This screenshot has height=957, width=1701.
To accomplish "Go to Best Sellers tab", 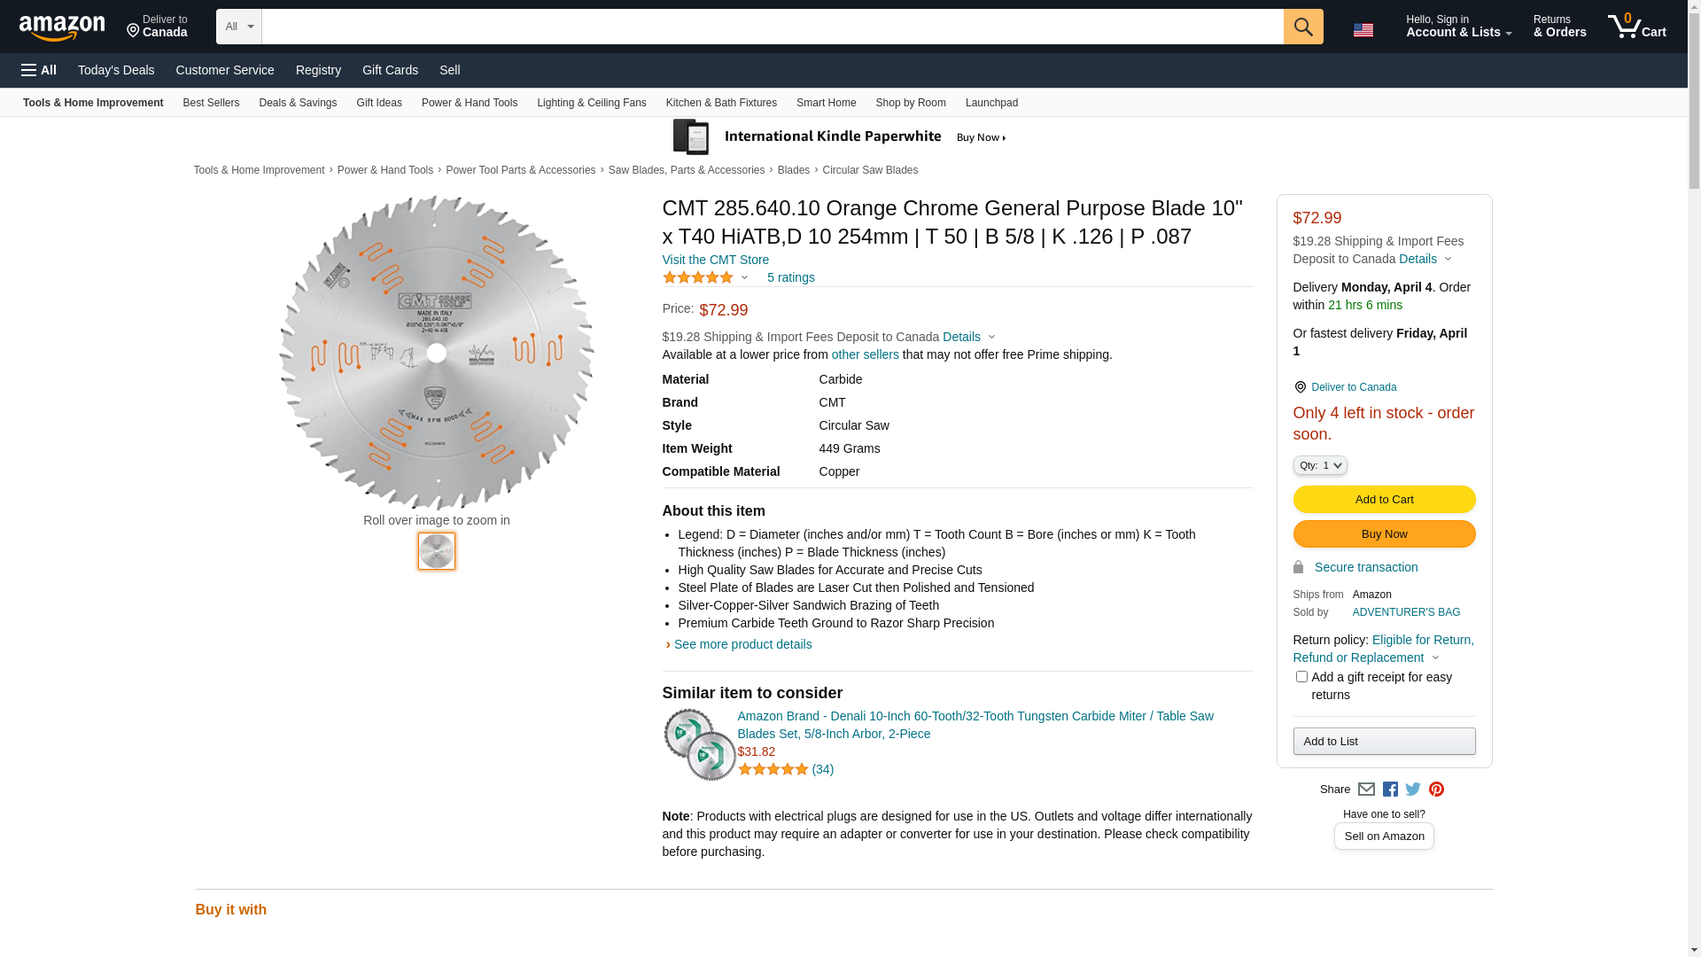I will 211,103.
